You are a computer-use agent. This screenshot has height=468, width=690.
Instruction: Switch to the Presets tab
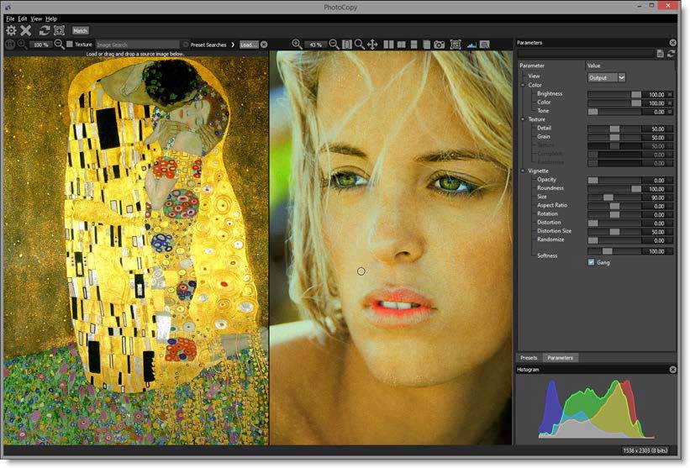[x=529, y=358]
